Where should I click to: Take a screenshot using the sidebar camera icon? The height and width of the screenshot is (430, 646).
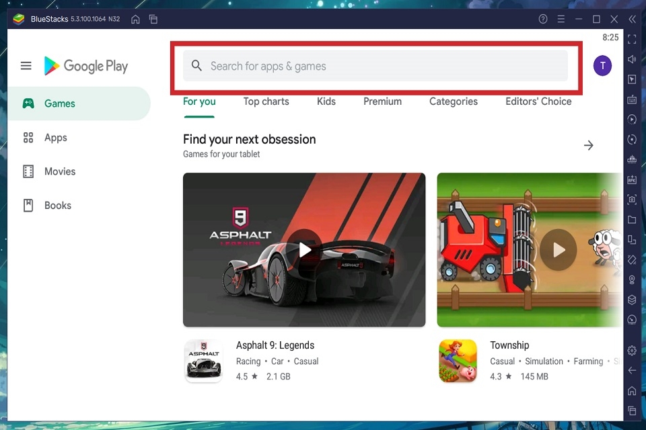pos(632,200)
